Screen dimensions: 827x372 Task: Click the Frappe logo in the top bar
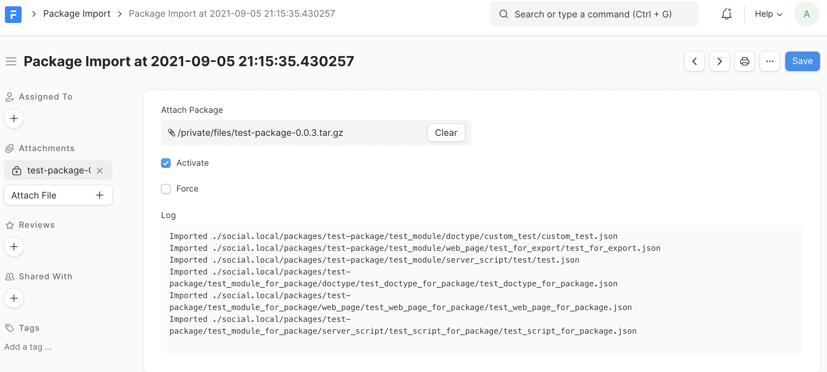[x=13, y=14]
